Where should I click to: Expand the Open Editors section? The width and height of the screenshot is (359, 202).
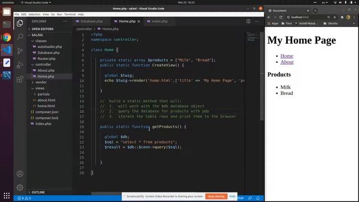click(x=43, y=29)
